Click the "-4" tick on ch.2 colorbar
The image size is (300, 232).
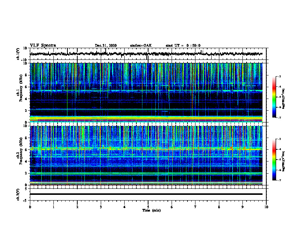279,149
